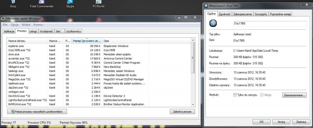313x128 pixels.
Task: Switch to the 'Szczegóły' tab
Action: tap(261, 14)
